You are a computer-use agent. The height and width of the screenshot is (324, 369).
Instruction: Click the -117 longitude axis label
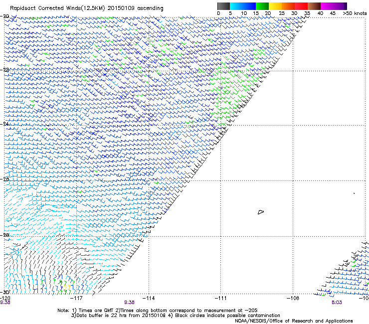tap(76, 298)
